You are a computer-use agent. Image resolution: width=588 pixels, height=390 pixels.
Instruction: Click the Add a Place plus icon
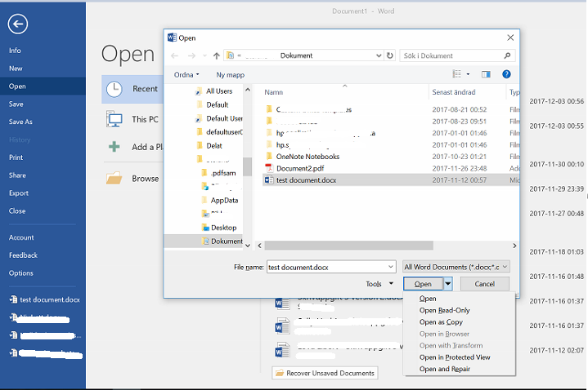114,147
